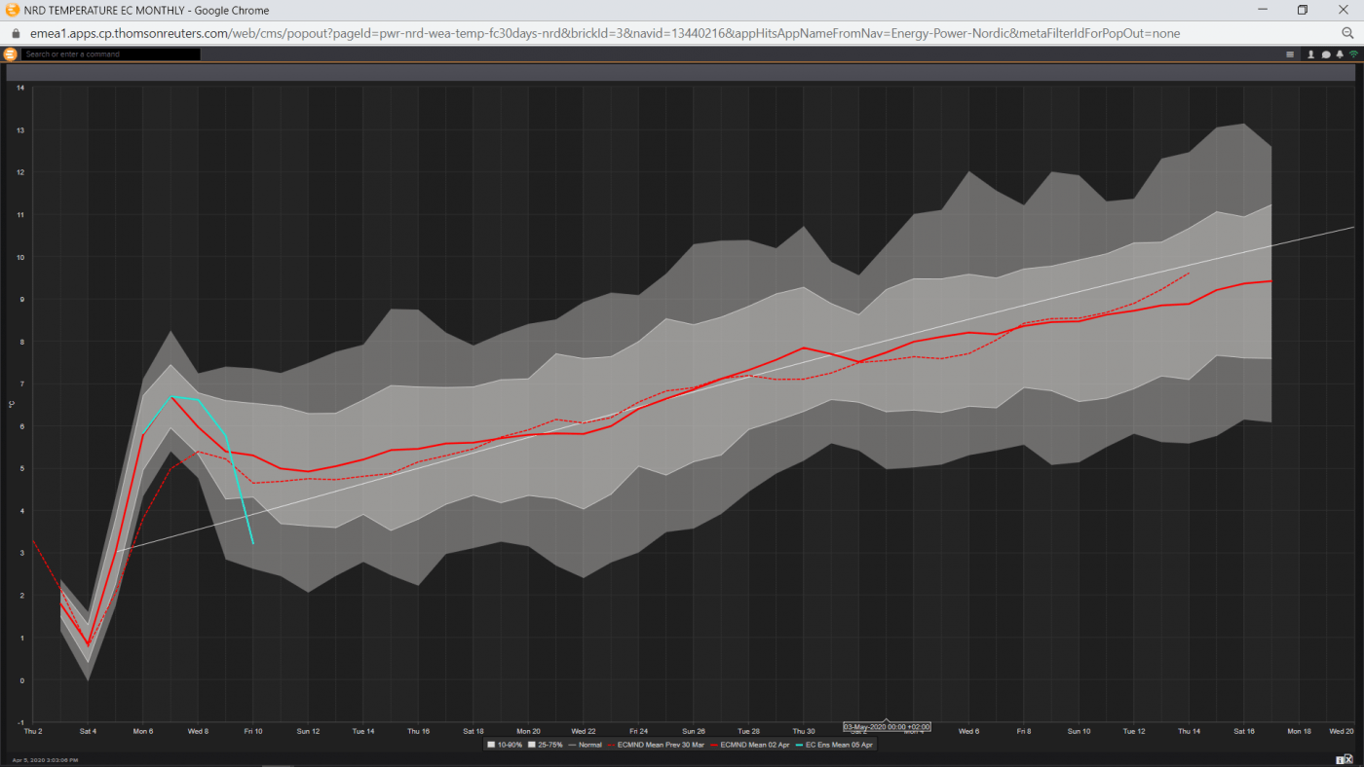Toggle ECMND Mean 02 Apr series
1364x767 pixels.
[x=750, y=745]
